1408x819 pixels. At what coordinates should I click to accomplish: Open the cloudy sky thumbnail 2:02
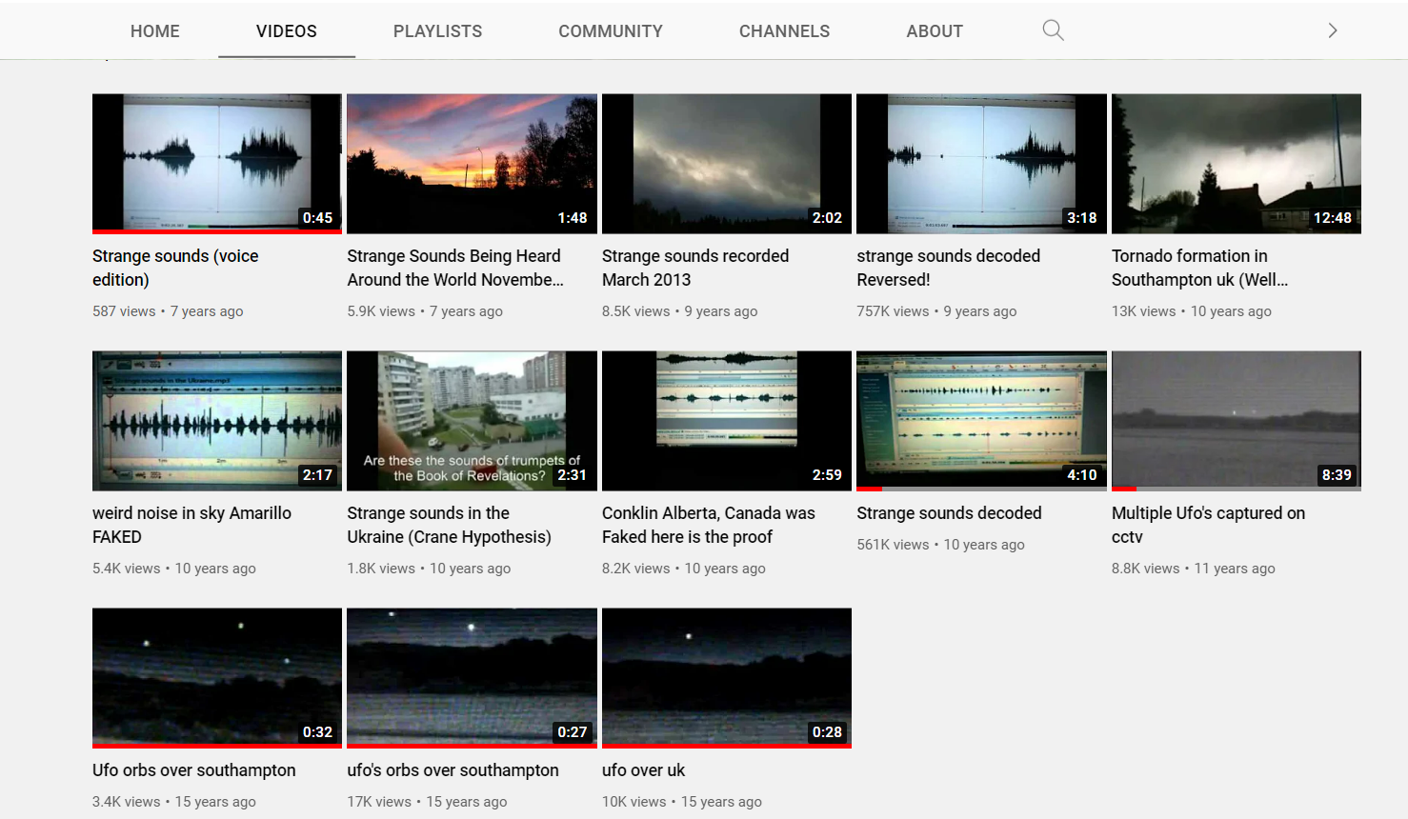(x=726, y=163)
